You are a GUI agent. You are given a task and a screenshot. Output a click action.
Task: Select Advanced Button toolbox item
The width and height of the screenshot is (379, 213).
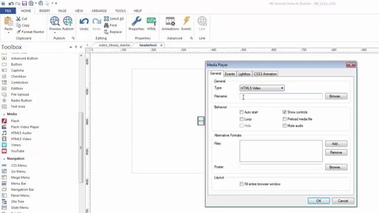pos(24,58)
